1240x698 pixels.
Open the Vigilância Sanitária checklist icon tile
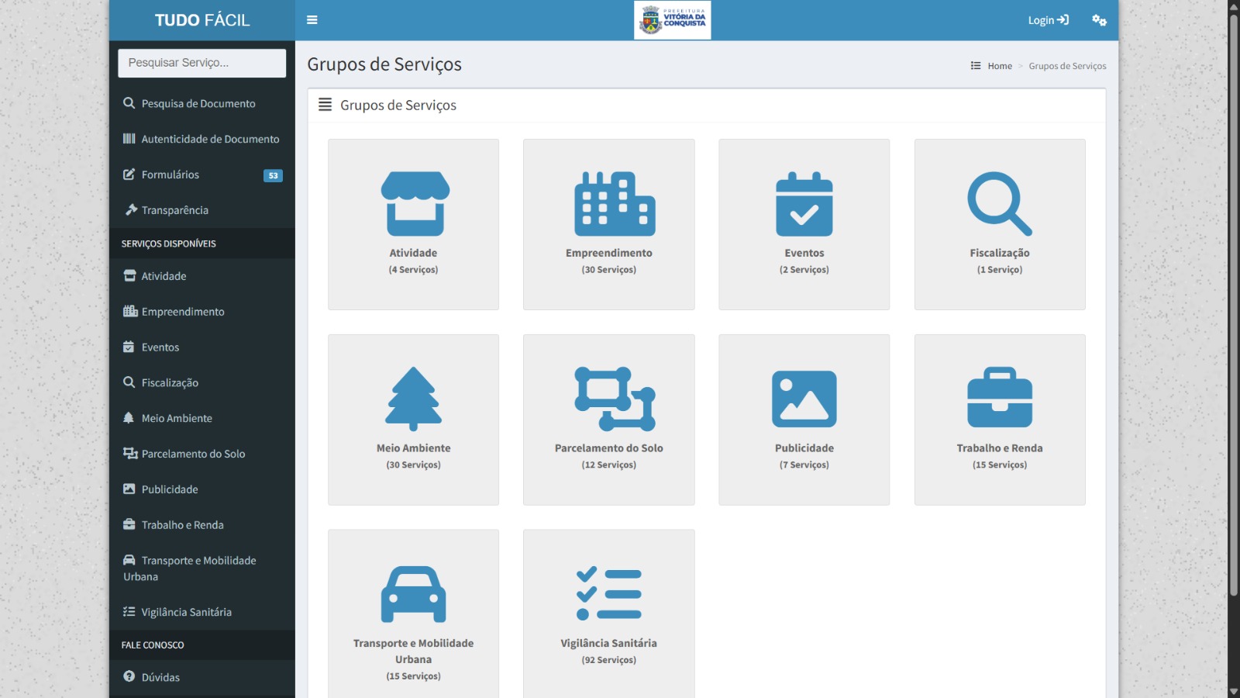click(609, 595)
